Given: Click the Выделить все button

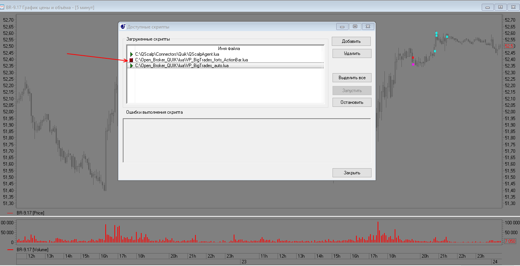Looking at the screenshot, I should (351, 78).
